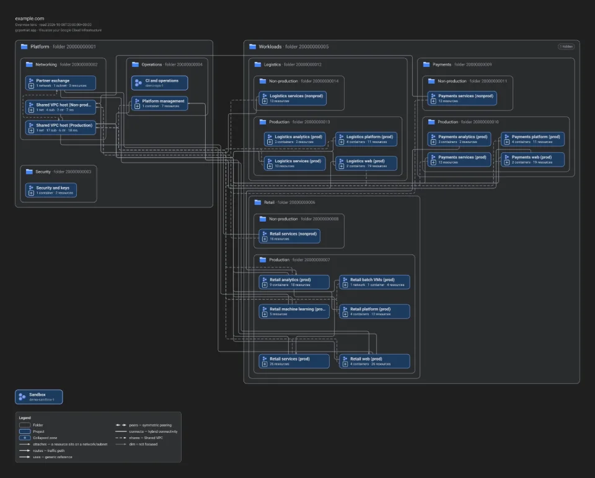This screenshot has height=478, width=595.
Task: Click the 'demo-ops-1' project ID text
Action: pos(154,85)
